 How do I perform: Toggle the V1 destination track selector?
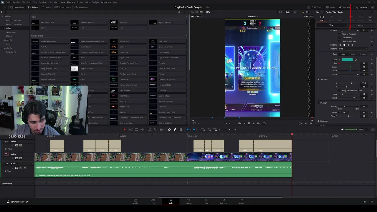[6, 154]
